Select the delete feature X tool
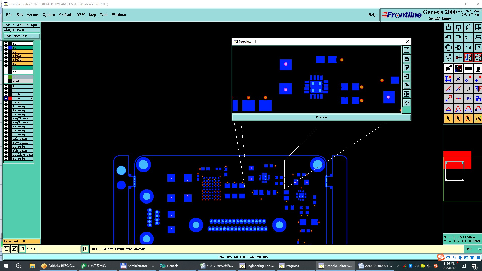Viewport: 482px width, 271px height. (458, 79)
